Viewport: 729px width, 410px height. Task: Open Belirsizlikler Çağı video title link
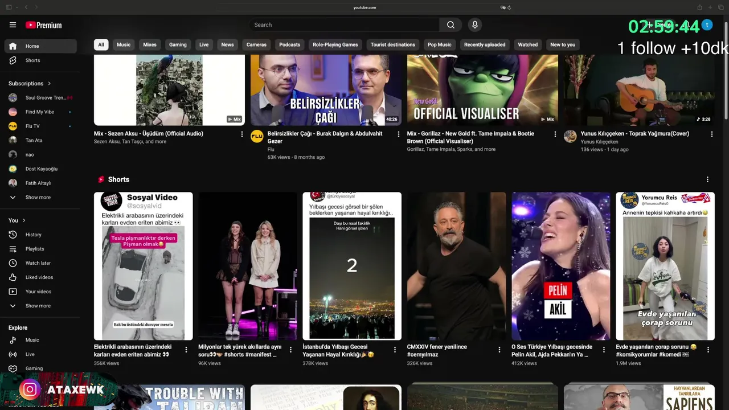point(325,137)
